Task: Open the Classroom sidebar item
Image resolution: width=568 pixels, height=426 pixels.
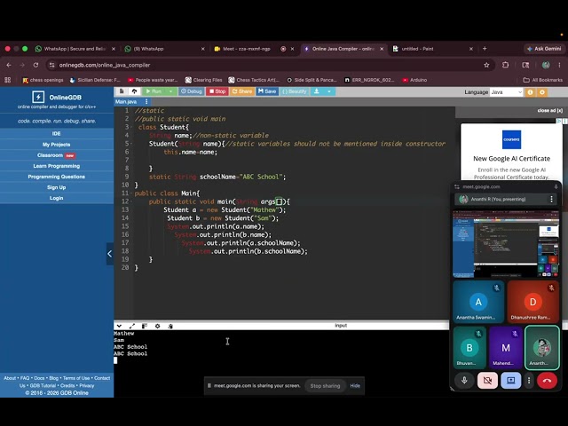Action: [x=57, y=155]
